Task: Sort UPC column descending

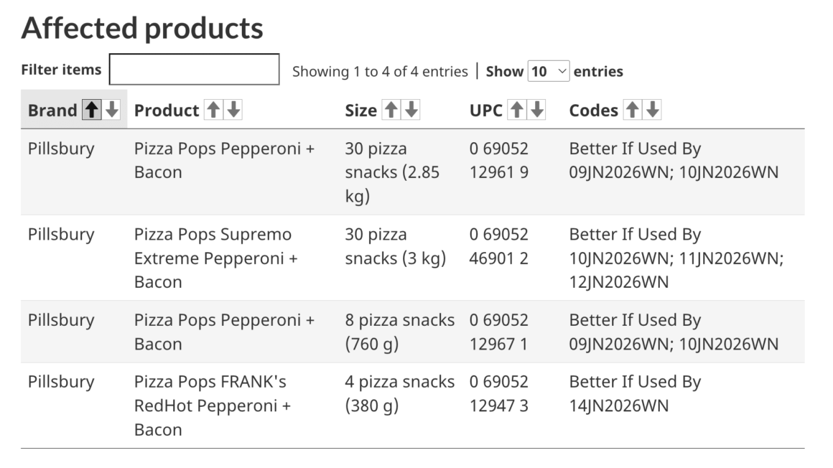Action: 537,110
